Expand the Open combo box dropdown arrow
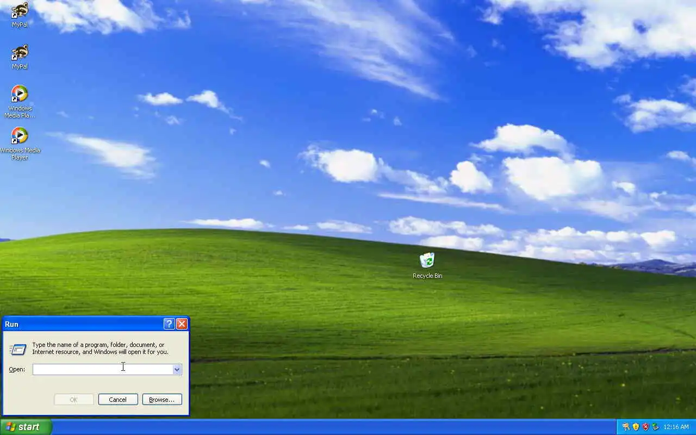Viewport: 696px width, 435px height. coord(177,369)
